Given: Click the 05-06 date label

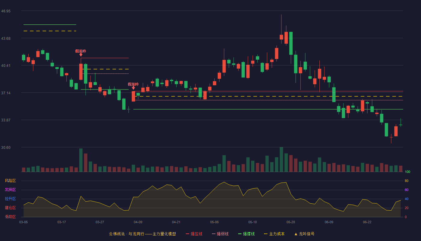Looking at the screenshot, I should [214, 222].
